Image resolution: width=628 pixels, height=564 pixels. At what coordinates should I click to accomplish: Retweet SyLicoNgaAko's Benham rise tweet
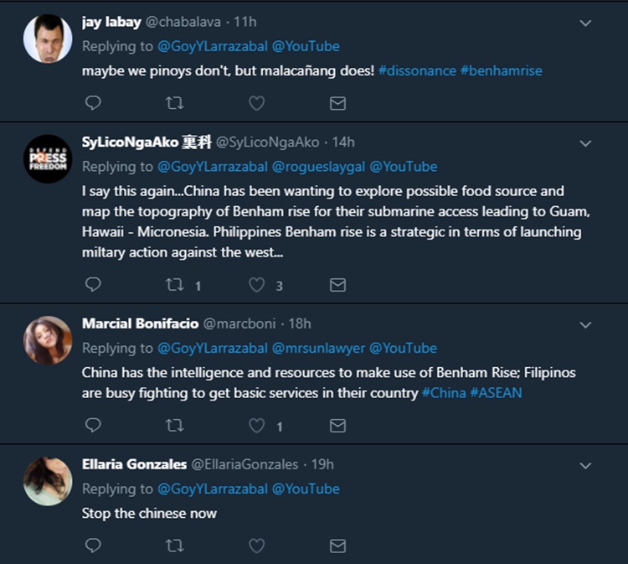[176, 285]
